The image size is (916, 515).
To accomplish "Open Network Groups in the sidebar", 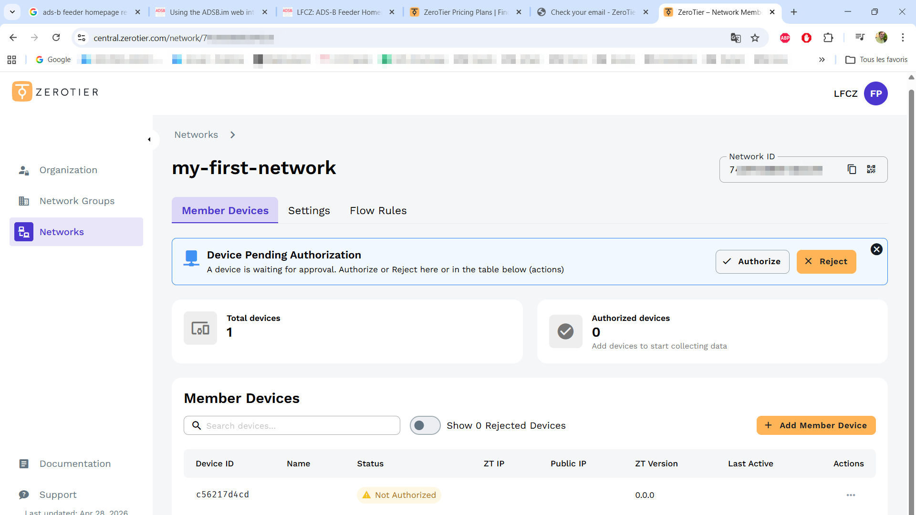I will [x=76, y=201].
